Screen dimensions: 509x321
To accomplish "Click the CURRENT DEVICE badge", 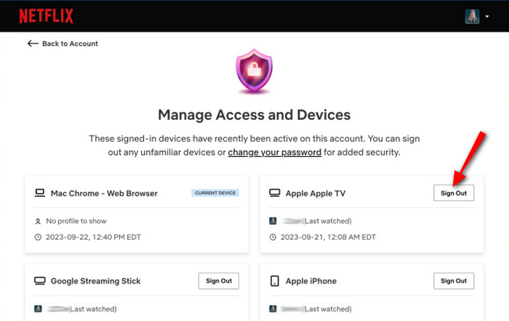I will pyautogui.click(x=215, y=193).
